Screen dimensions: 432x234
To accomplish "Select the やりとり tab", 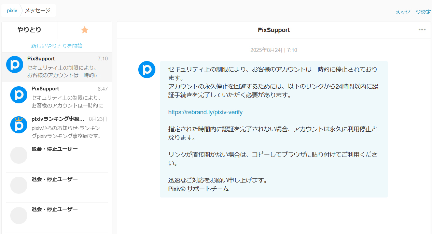I will click(29, 30).
